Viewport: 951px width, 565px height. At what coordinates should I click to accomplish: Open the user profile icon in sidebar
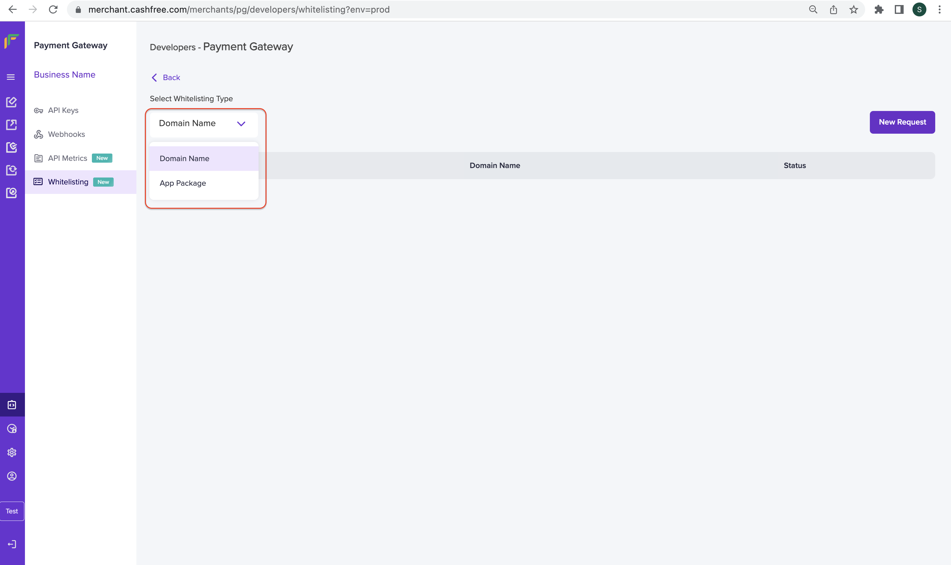(x=12, y=476)
